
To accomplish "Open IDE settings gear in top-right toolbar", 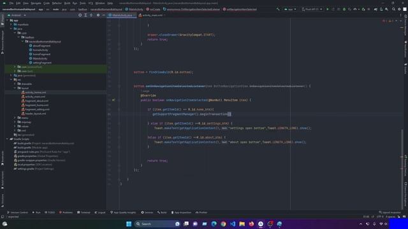I will 399,9.
